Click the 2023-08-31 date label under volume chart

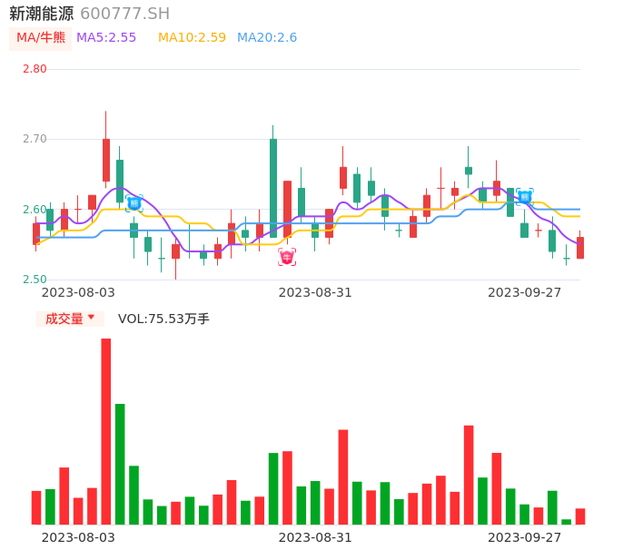315,537
